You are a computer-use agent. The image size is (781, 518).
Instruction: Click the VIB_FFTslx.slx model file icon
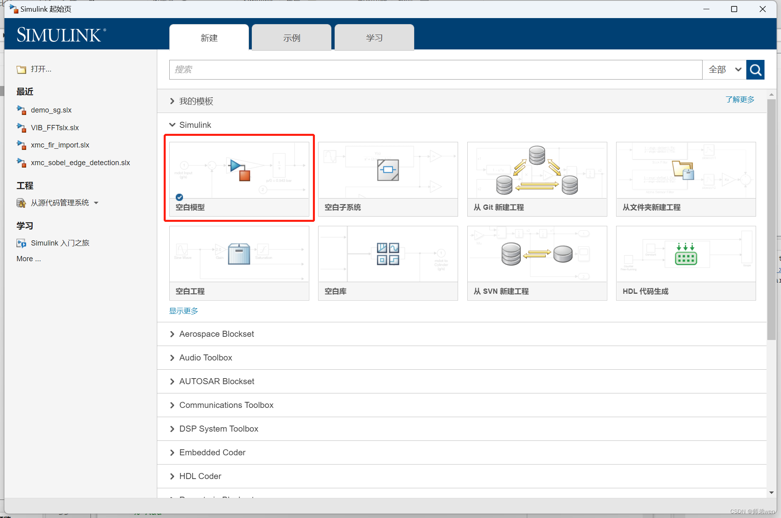[21, 127]
